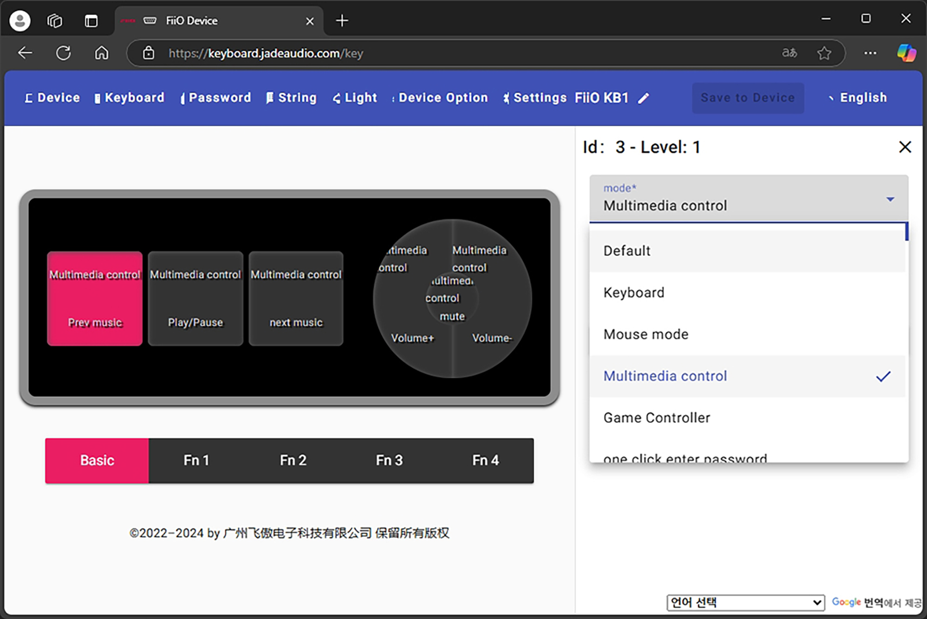
Task: Click the read aloud/translate icon in address bar
Action: click(789, 53)
